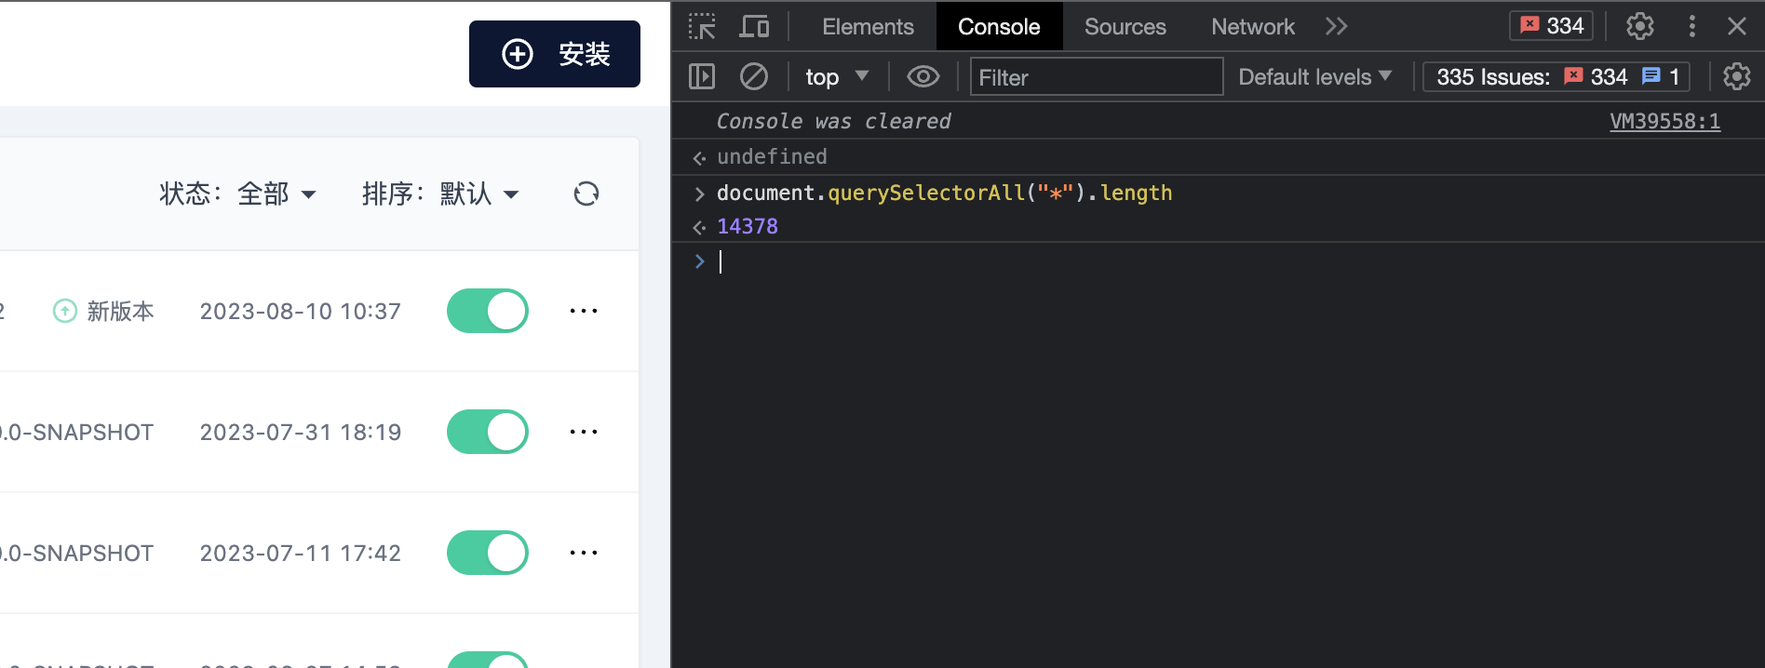Click the clear console icon
This screenshot has height=668, width=1765.
coord(754,76)
